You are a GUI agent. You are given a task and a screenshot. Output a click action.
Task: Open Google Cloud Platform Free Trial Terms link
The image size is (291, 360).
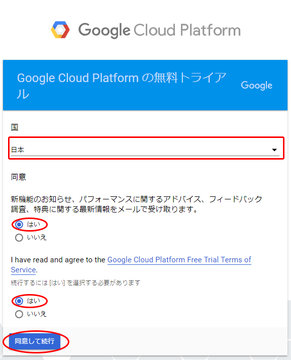click(179, 260)
